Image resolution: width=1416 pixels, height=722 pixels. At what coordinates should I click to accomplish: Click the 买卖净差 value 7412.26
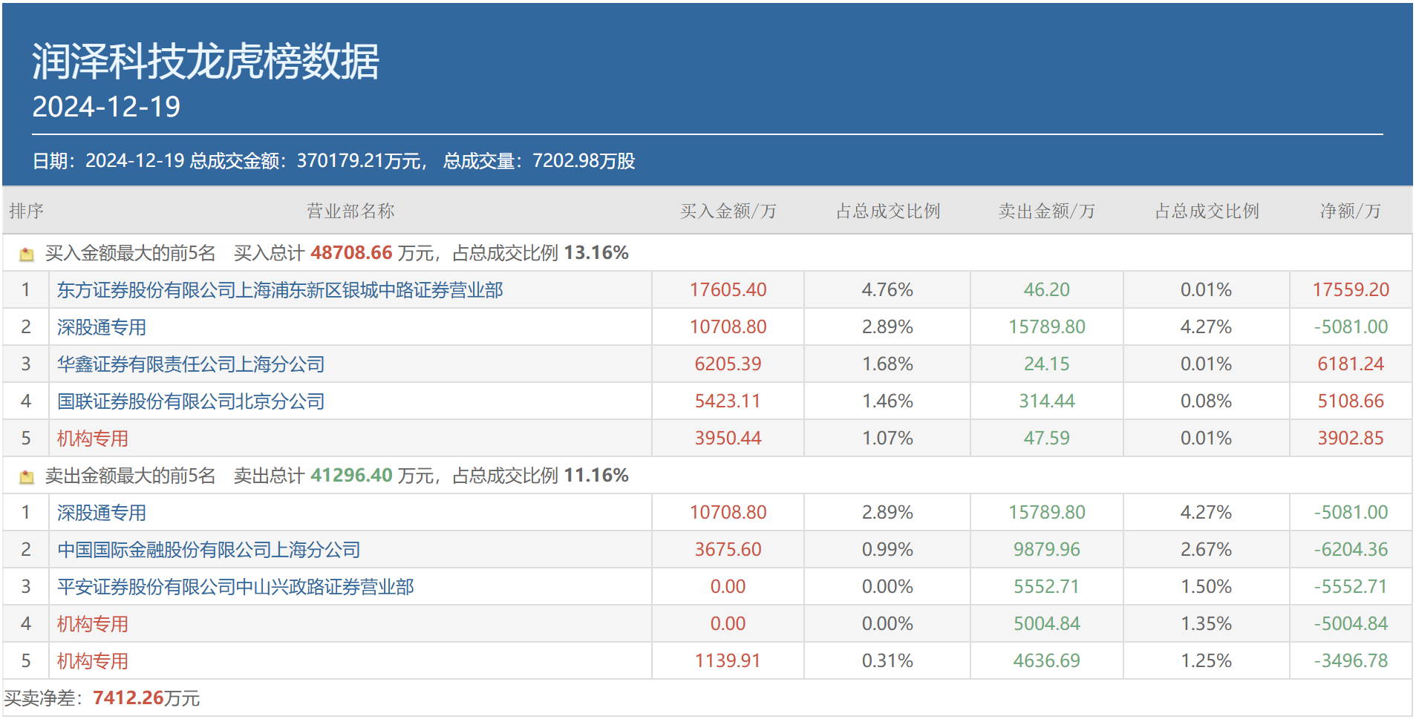(x=128, y=698)
